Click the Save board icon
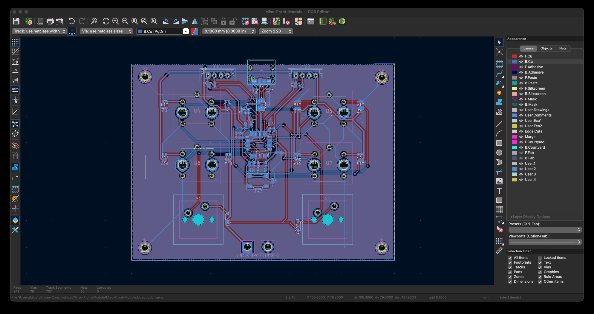This screenshot has width=594, height=314. (x=16, y=21)
